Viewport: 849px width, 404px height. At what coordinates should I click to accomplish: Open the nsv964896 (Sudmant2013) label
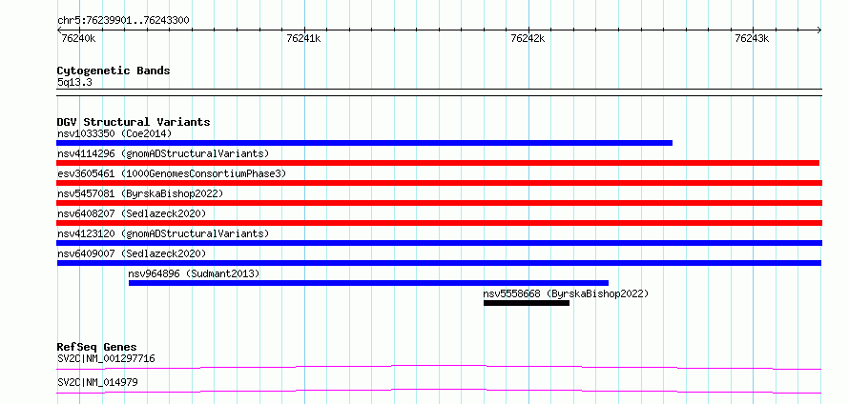(x=195, y=273)
